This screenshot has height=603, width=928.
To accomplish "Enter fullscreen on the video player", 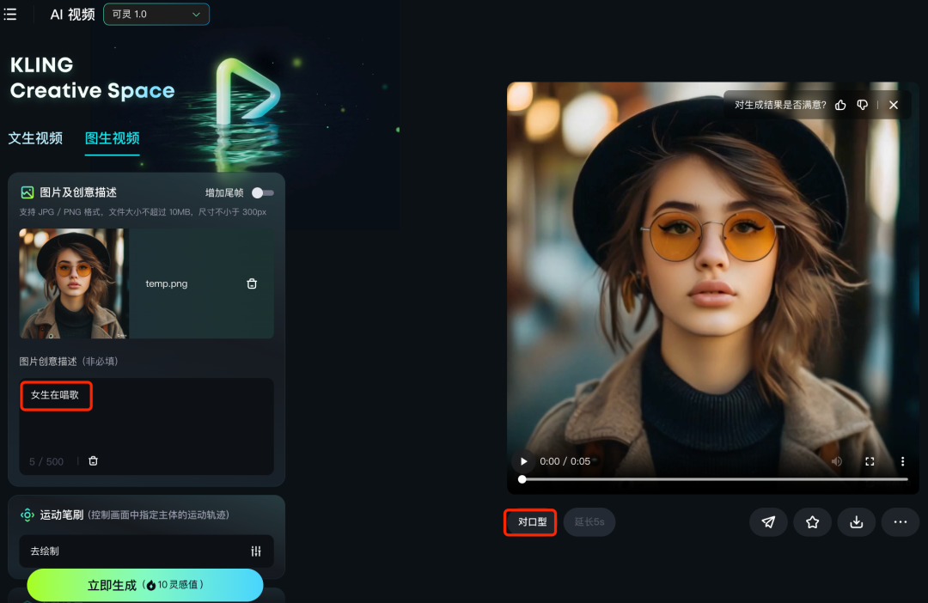I will coord(870,461).
